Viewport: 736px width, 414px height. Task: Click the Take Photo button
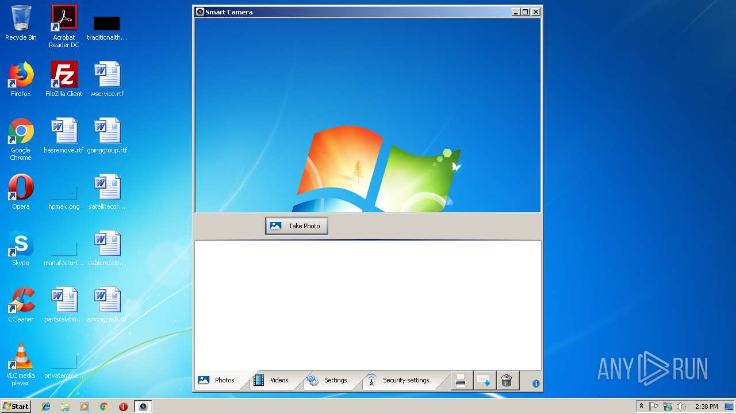pos(297,226)
